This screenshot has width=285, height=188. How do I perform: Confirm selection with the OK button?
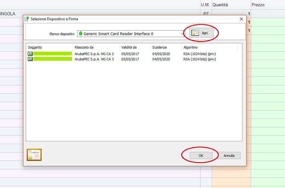[201, 156]
